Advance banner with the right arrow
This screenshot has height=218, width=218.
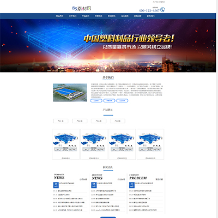point(214,46)
